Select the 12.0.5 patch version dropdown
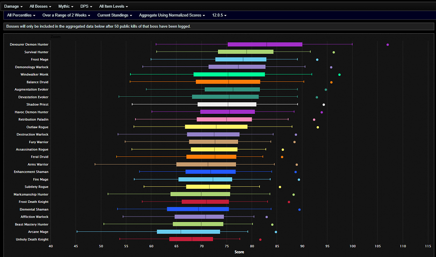The width and height of the screenshot is (436, 257). [x=219, y=15]
